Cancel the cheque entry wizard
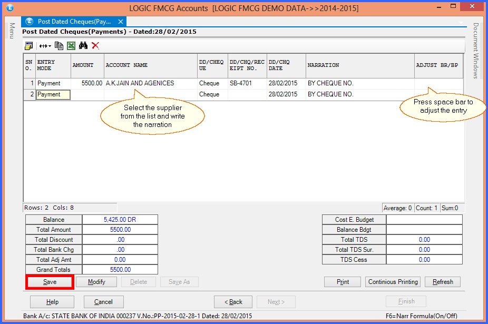 click(103, 302)
